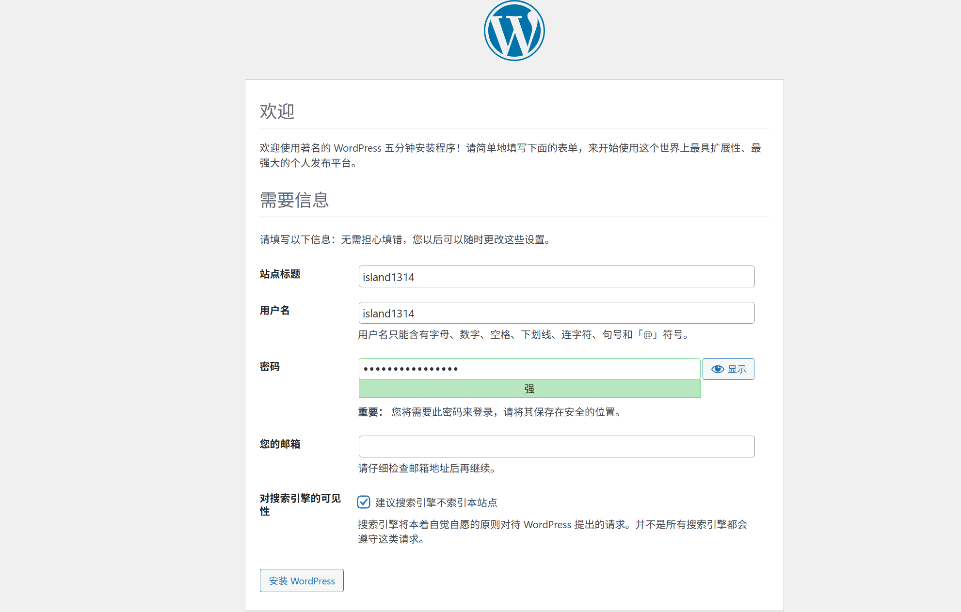Viewport: 961px width, 612px height.
Task: Show password using the eye 显示 button
Action: [728, 369]
